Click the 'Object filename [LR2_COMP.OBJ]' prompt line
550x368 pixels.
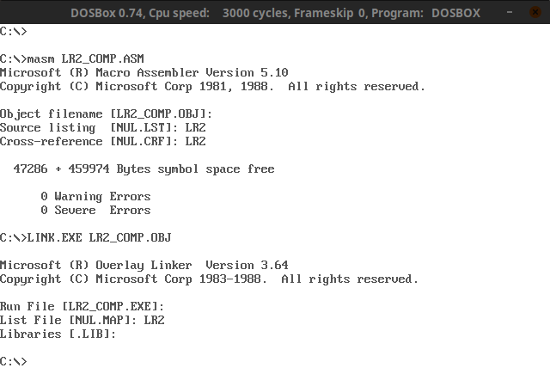tap(106, 114)
